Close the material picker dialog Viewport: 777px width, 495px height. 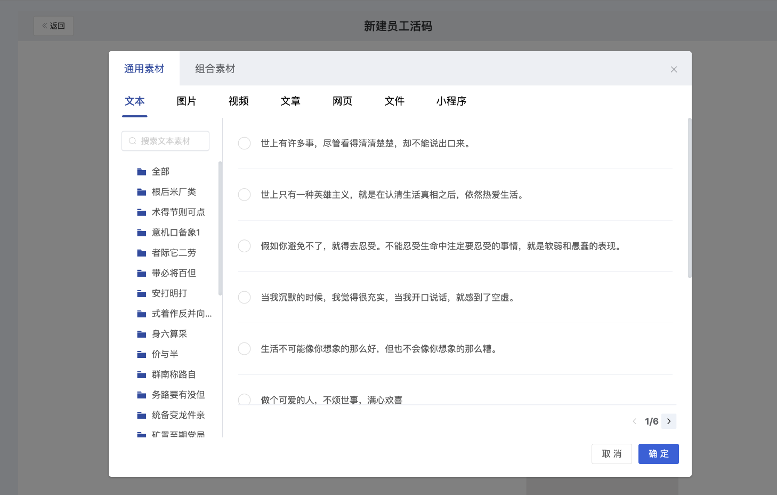pyautogui.click(x=674, y=69)
